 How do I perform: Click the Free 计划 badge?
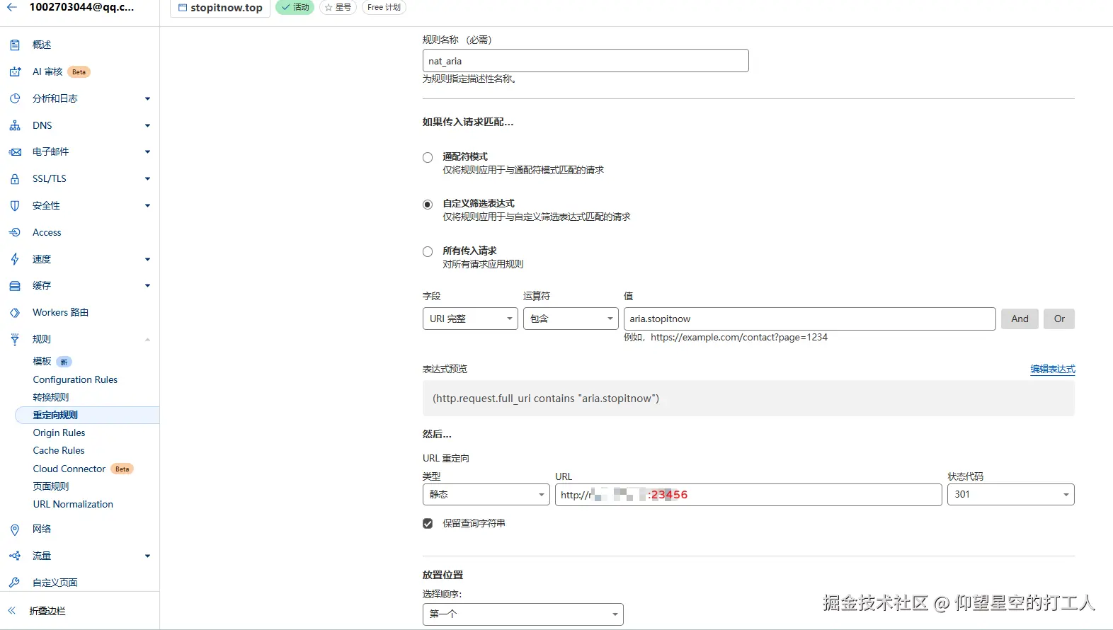click(384, 7)
